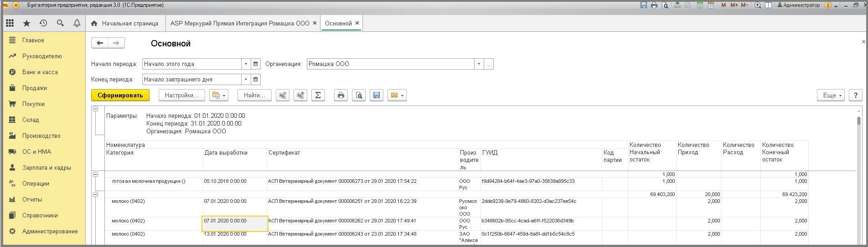Open Склад section in sidebar
This screenshot has height=247, width=868.
pyautogui.click(x=44, y=120)
